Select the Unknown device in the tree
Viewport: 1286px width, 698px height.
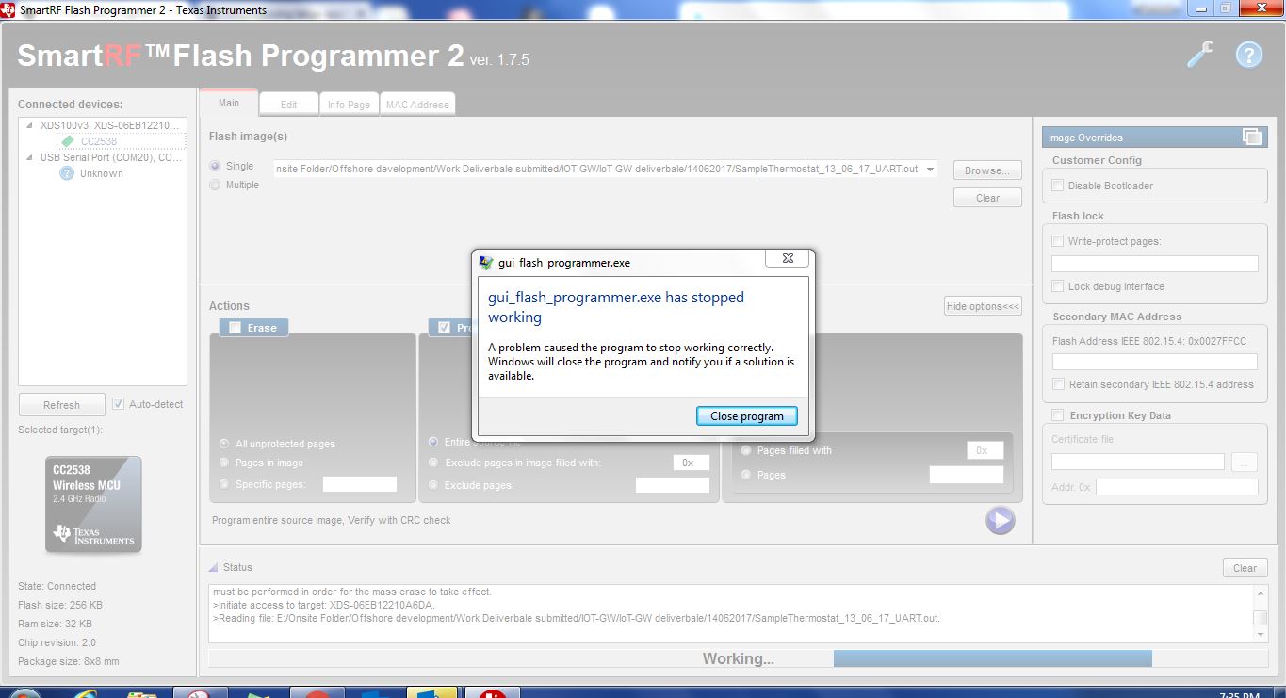click(102, 173)
